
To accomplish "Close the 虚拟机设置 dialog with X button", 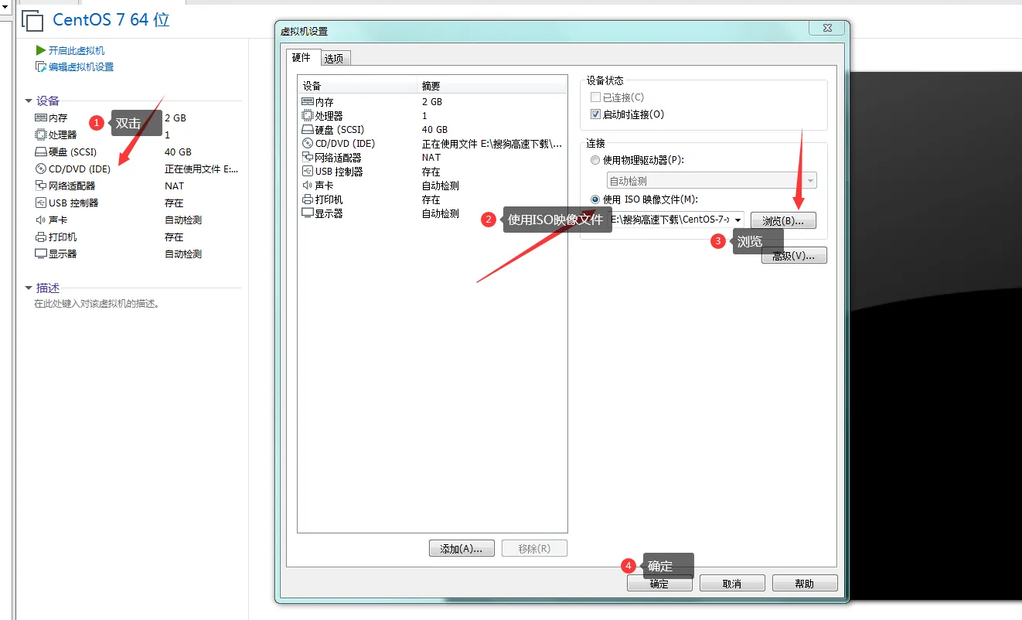I will tap(826, 29).
